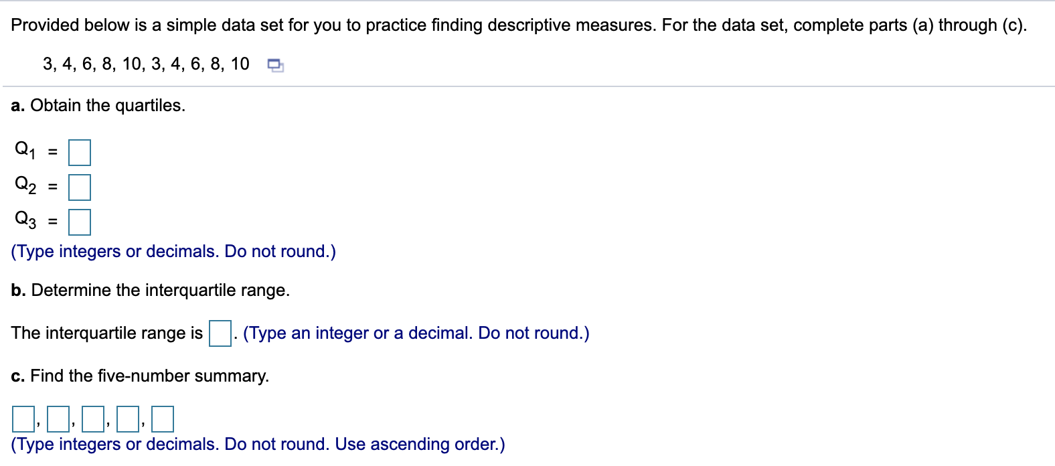Select the interquartile range answer box
The image size is (1055, 466).
(x=220, y=333)
